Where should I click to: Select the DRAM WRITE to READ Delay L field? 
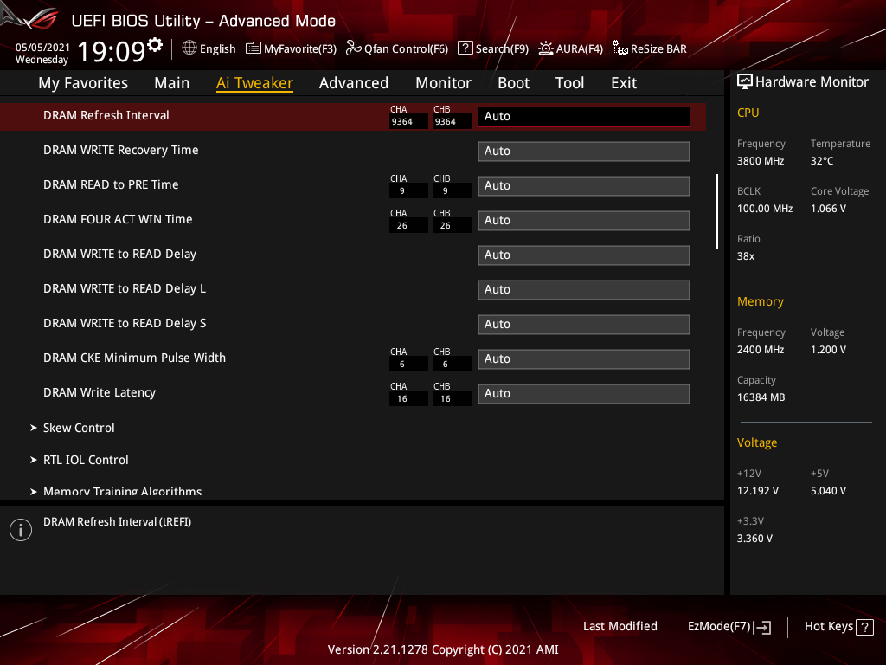point(584,289)
